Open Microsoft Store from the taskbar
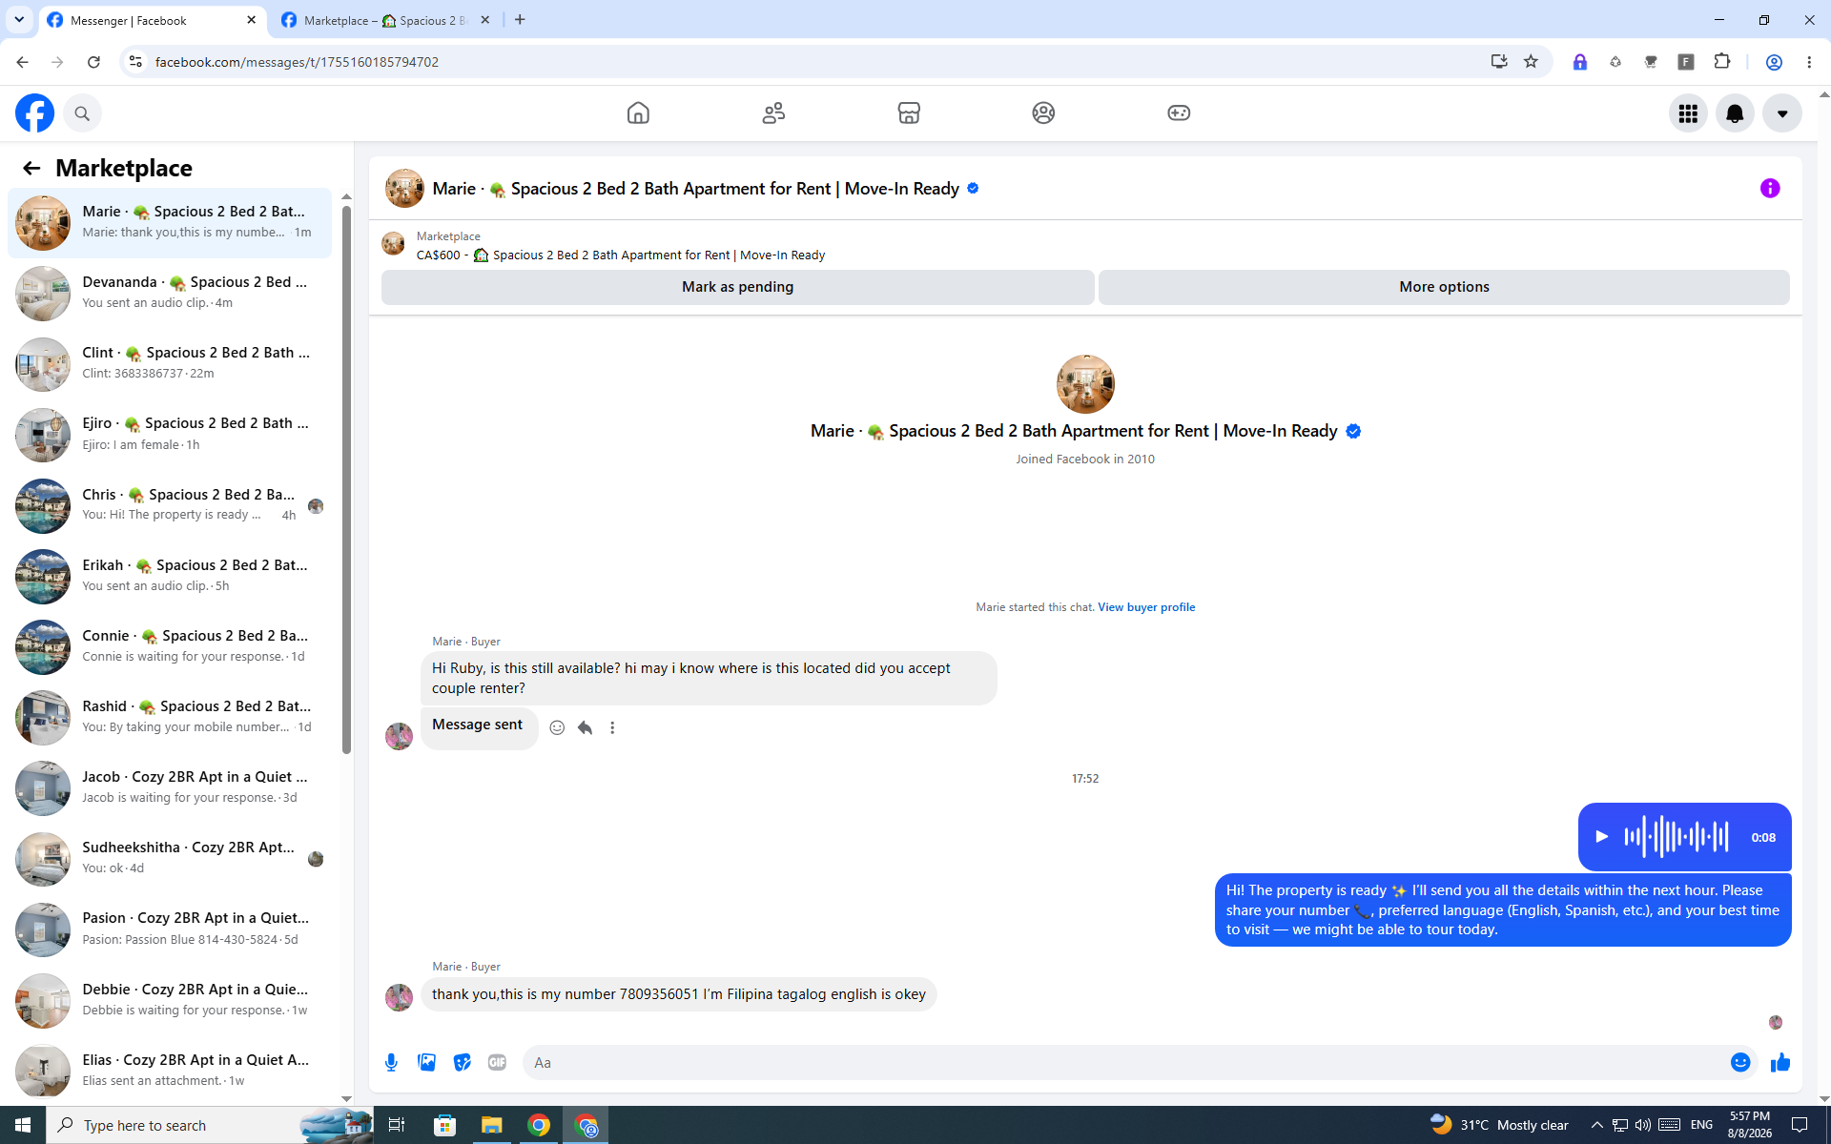Viewport: 1831px width, 1144px height. (x=444, y=1125)
